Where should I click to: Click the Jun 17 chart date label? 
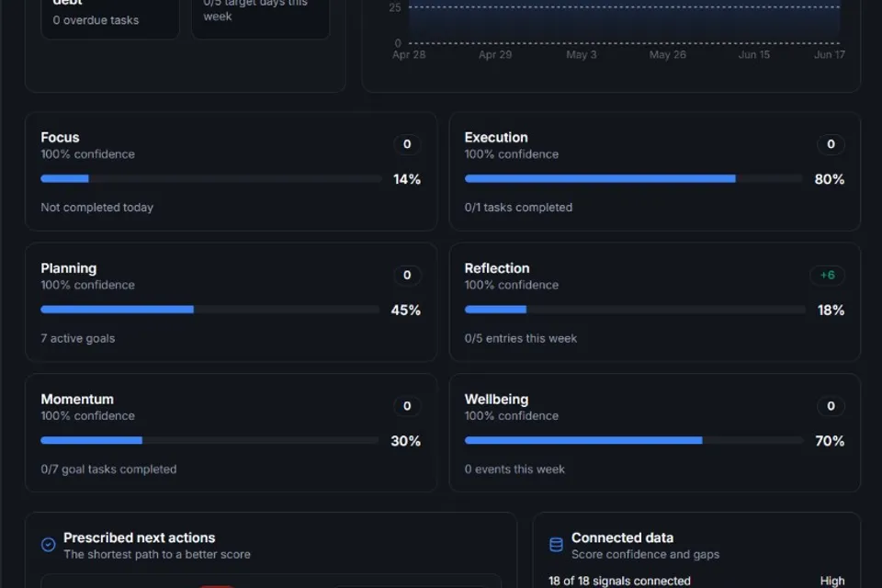829,55
